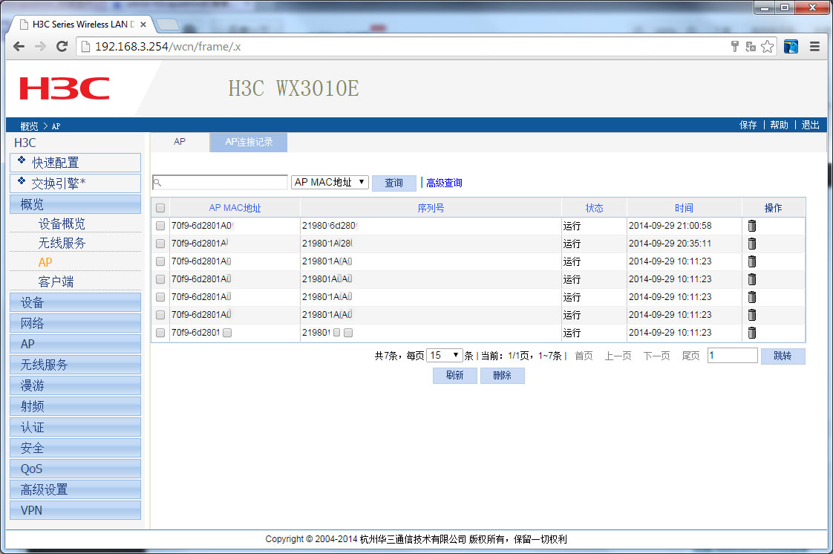Open the AP MAC地址 search type dropdown
The image size is (833, 554).
[x=330, y=182]
